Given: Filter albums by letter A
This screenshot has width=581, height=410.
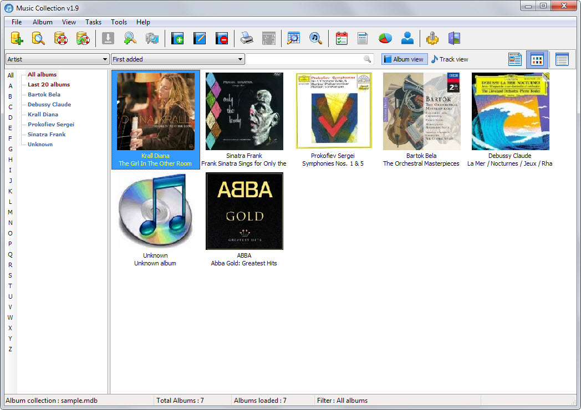Looking at the screenshot, I should point(11,86).
